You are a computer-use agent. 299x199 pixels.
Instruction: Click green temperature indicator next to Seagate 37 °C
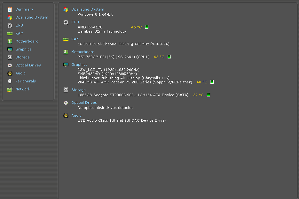(x=209, y=95)
